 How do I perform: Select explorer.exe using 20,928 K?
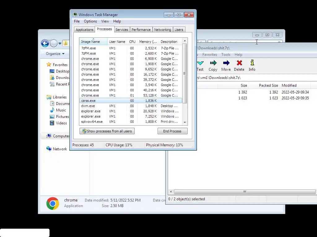pos(131,111)
